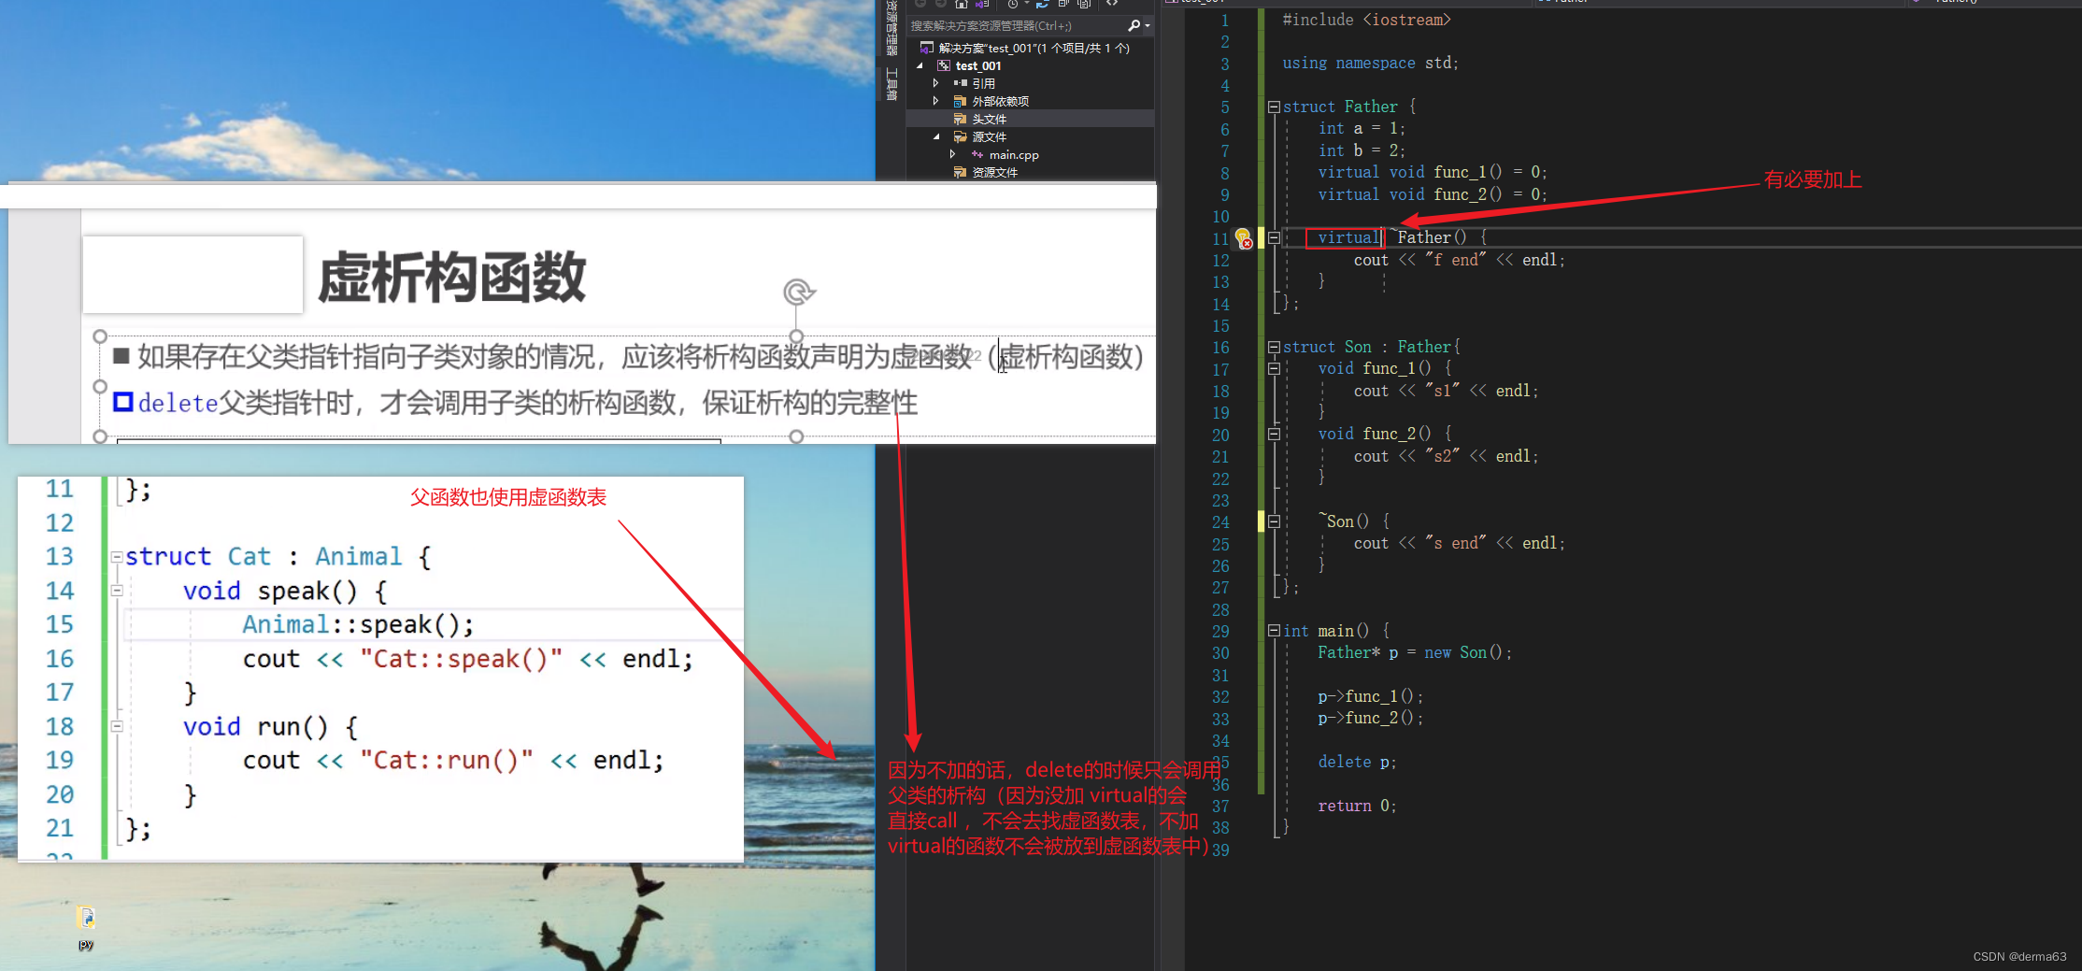The image size is (2082, 971).
Task: Click the top-left handle of the slide text box
Action: point(100,336)
